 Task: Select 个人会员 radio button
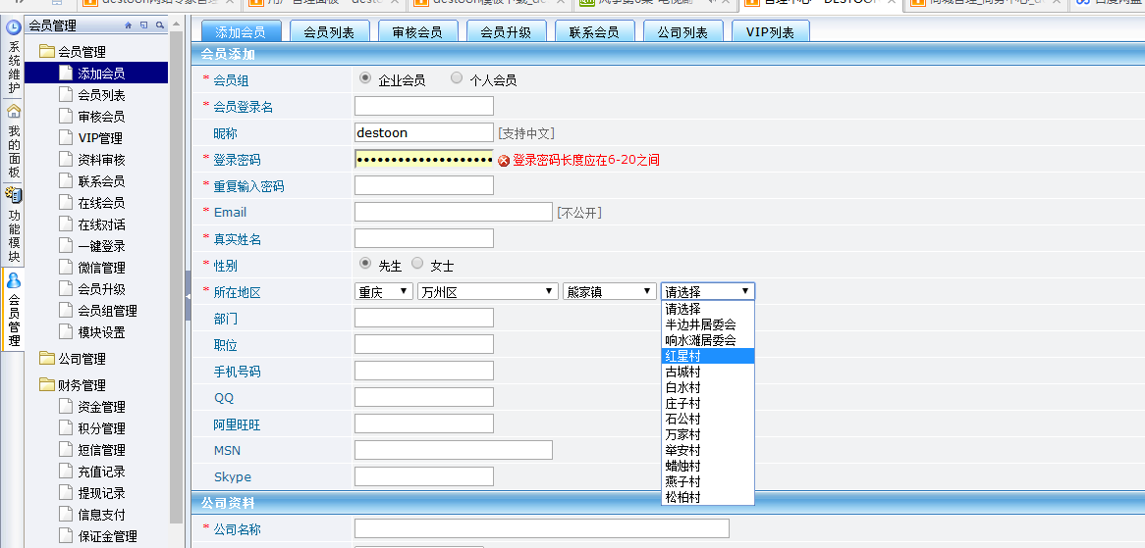pos(457,78)
